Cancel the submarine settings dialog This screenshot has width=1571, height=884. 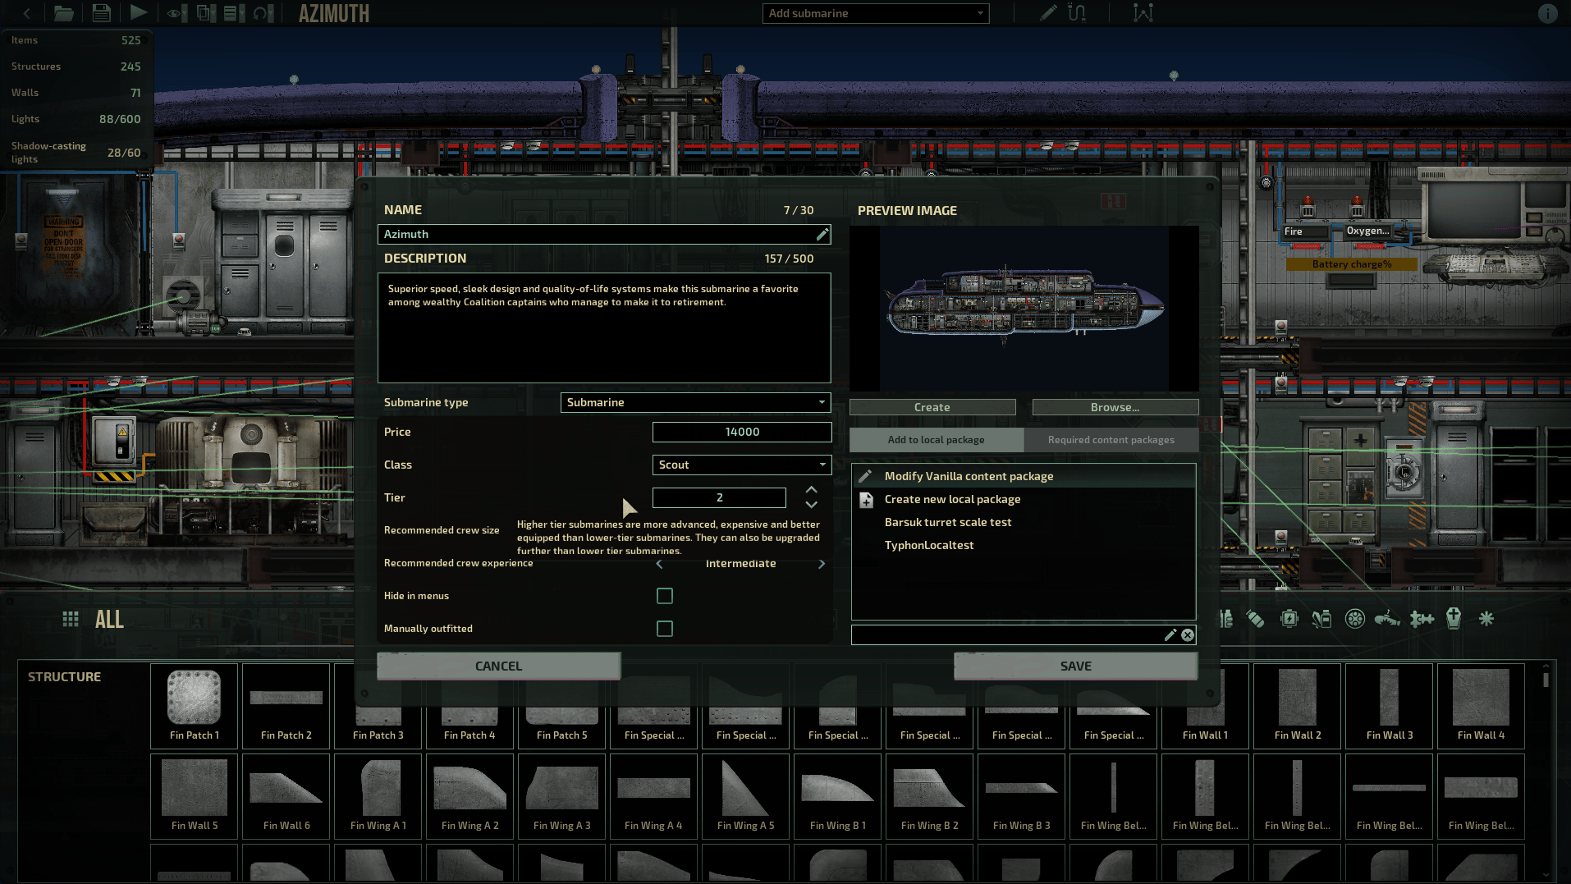tap(498, 666)
